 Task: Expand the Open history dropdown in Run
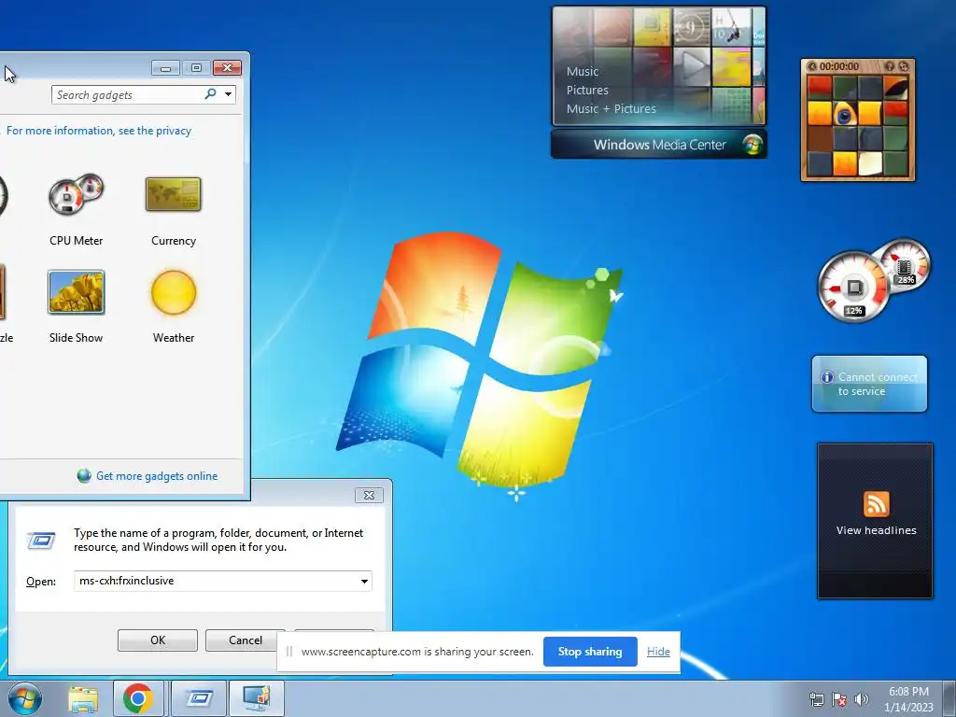pos(364,581)
